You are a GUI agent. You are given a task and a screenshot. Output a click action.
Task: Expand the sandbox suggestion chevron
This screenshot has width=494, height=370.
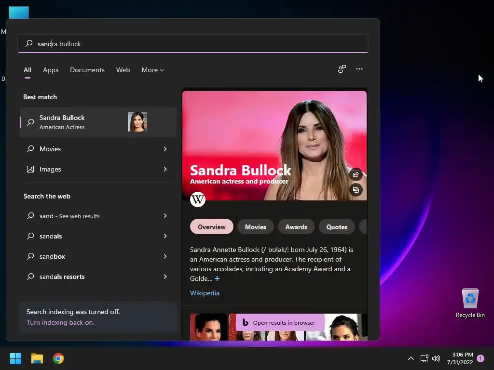point(165,256)
